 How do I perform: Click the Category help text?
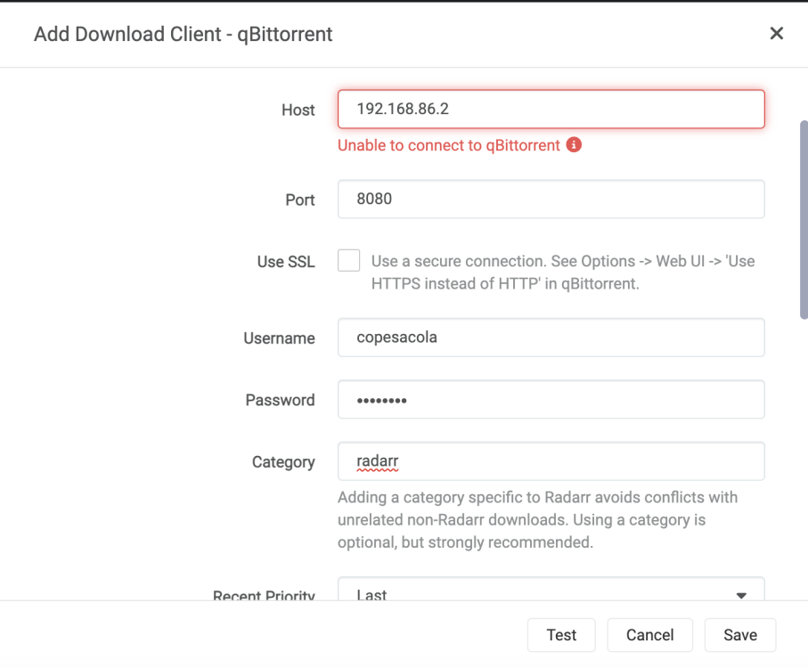(x=537, y=519)
